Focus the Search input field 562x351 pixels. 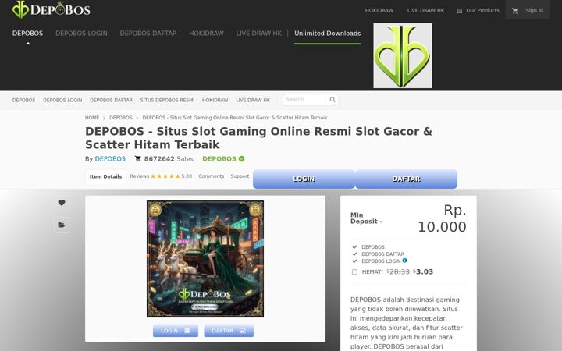point(306,100)
